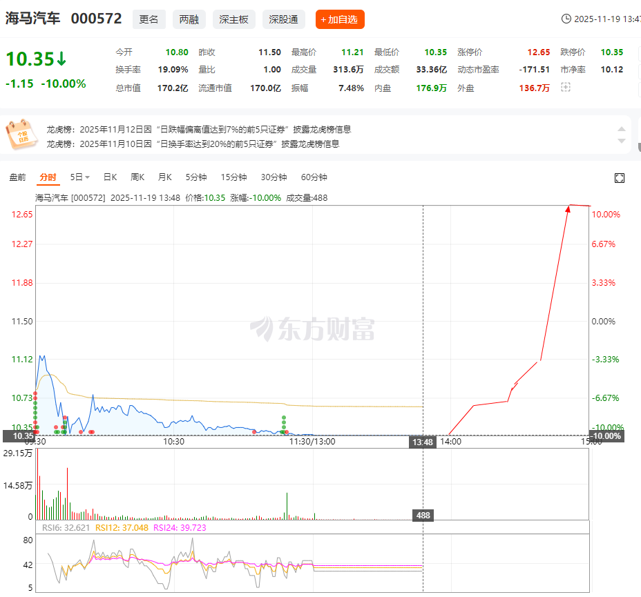Open the dashed-square more-indicators icon

[x=566, y=87]
